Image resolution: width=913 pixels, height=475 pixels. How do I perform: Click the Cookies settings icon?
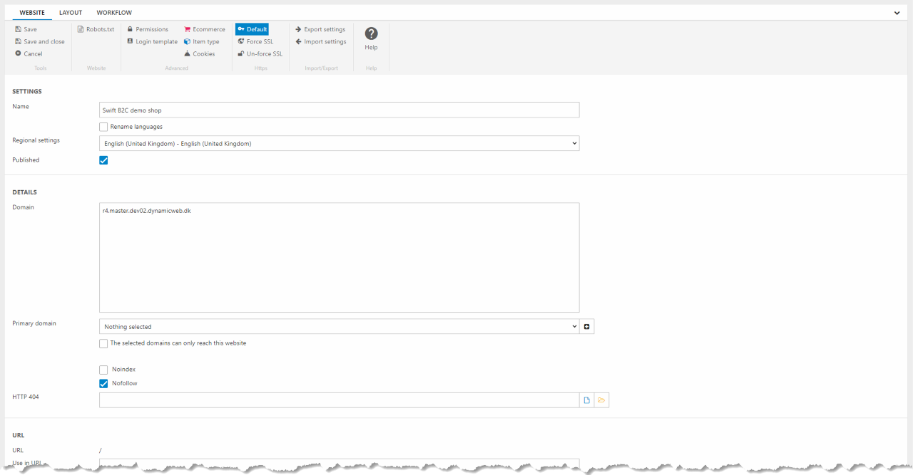[188, 54]
